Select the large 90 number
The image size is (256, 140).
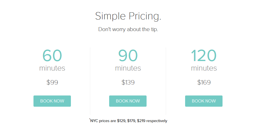(x=128, y=55)
